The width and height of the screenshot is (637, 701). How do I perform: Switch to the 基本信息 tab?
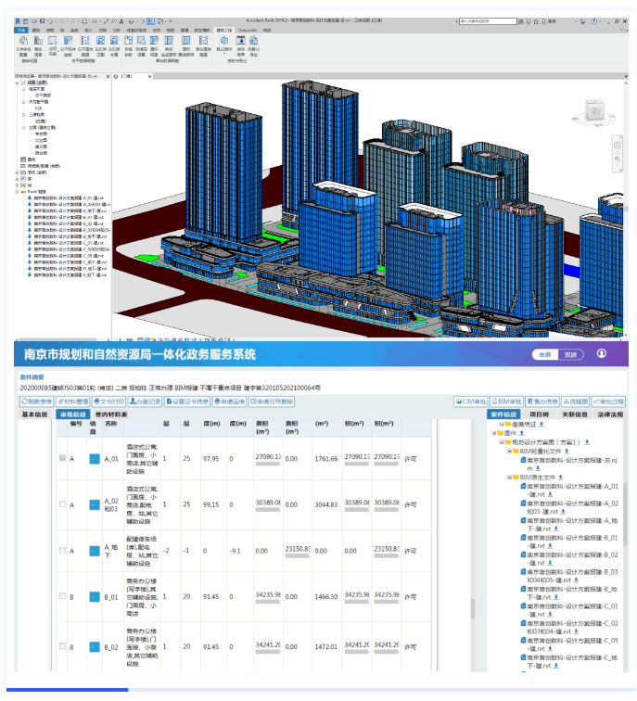tap(35, 414)
